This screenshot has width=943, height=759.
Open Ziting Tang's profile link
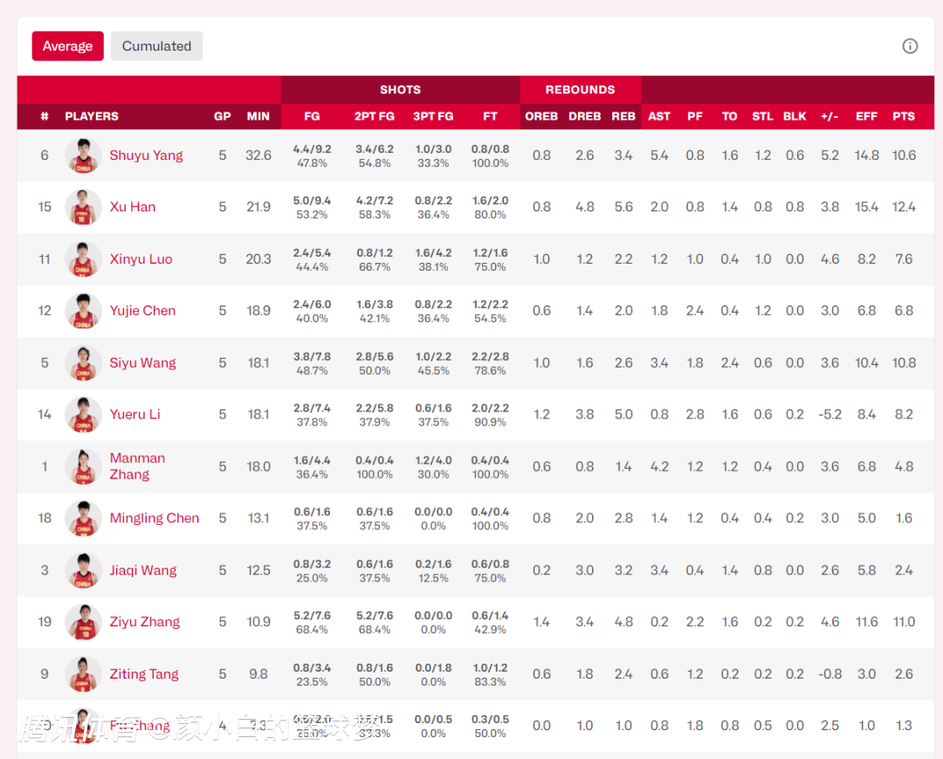point(144,674)
